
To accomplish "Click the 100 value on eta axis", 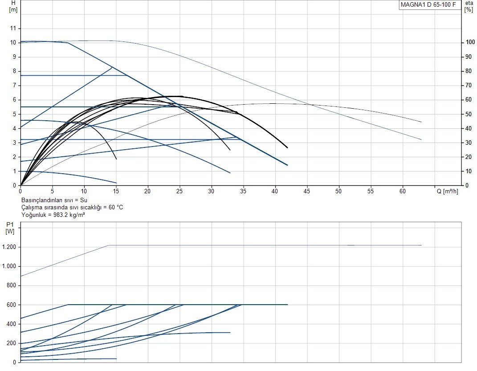I will (x=470, y=42).
